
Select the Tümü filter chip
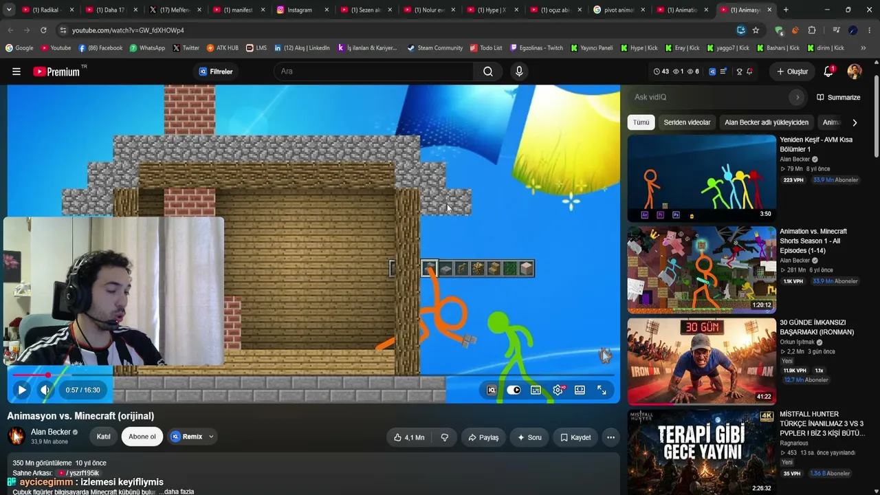pyautogui.click(x=641, y=122)
